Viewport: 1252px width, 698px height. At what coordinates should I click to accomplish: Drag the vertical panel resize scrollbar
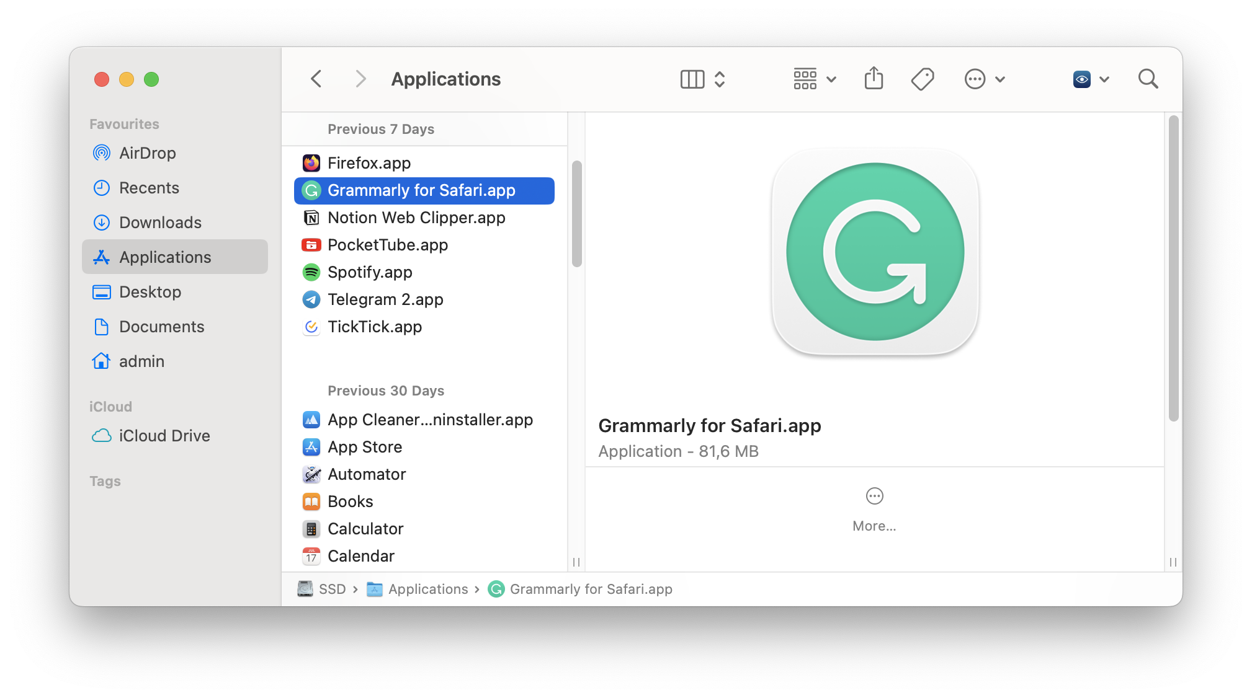pyautogui.click(x=575, y=563)
